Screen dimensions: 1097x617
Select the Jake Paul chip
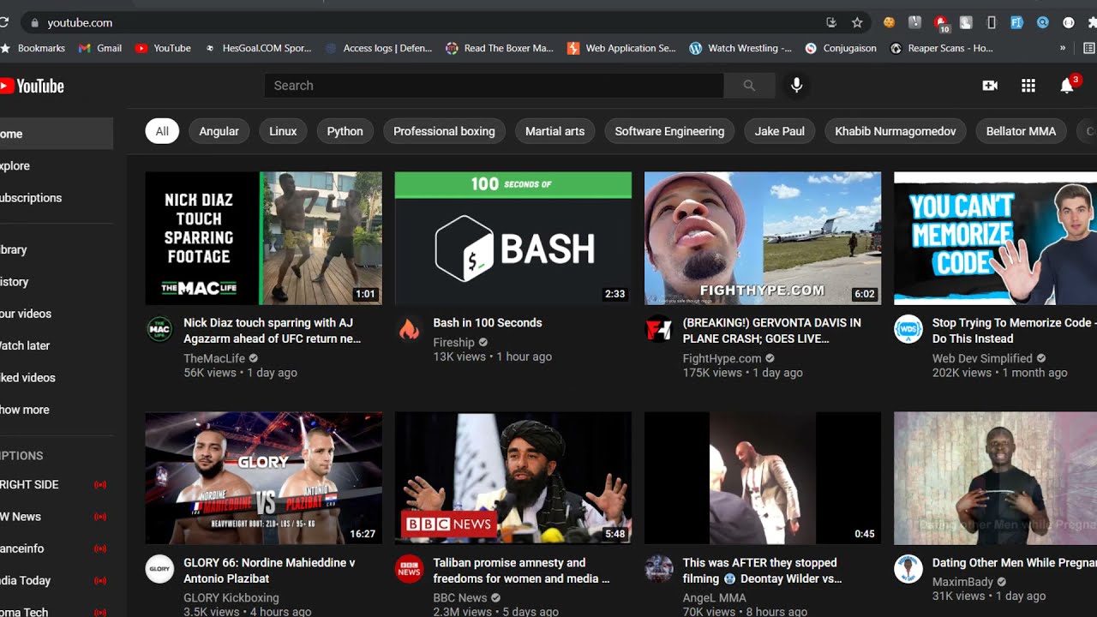click(780, 131)
